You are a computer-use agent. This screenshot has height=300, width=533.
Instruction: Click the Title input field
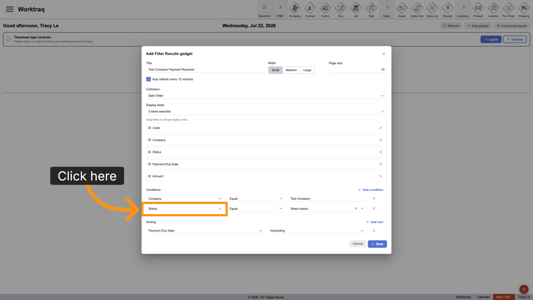tap(206, 70)
